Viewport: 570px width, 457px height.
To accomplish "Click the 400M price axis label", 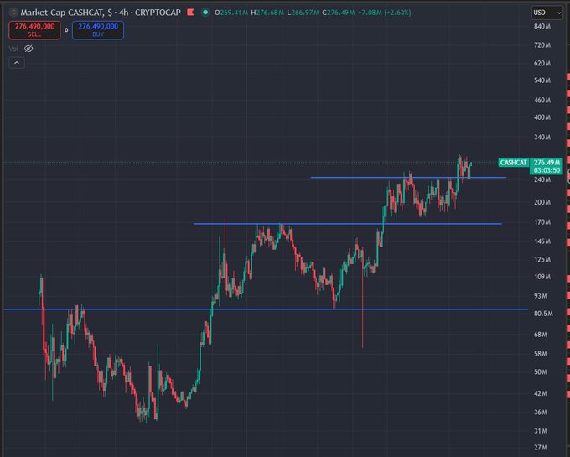I will tap(542, 117).
